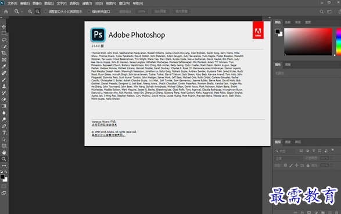The width and height of the screenshot is (341, 214).
Task: Select the Eyedropper tool
Action: (x=4, y=66)
